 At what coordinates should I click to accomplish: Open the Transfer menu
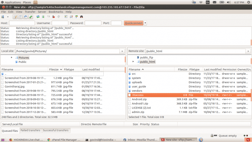point(30,12)
